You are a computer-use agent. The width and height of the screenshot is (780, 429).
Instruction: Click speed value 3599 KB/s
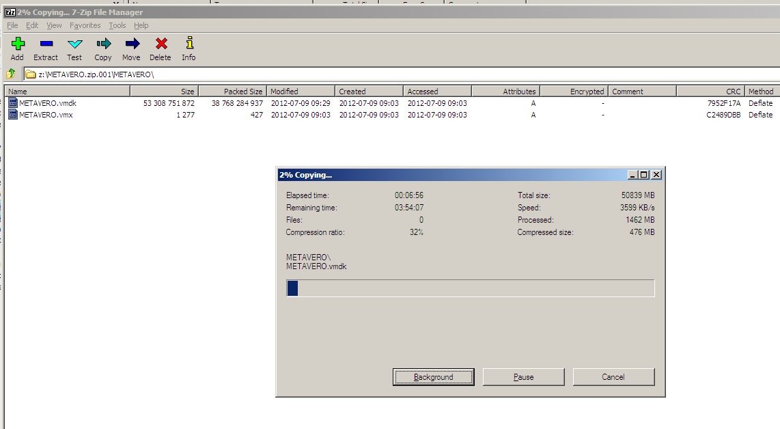637,208
